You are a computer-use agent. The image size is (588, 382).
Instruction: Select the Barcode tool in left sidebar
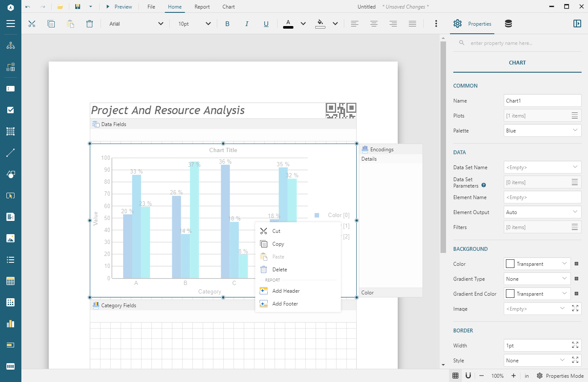pyautogui.click(x=11, y=366)
